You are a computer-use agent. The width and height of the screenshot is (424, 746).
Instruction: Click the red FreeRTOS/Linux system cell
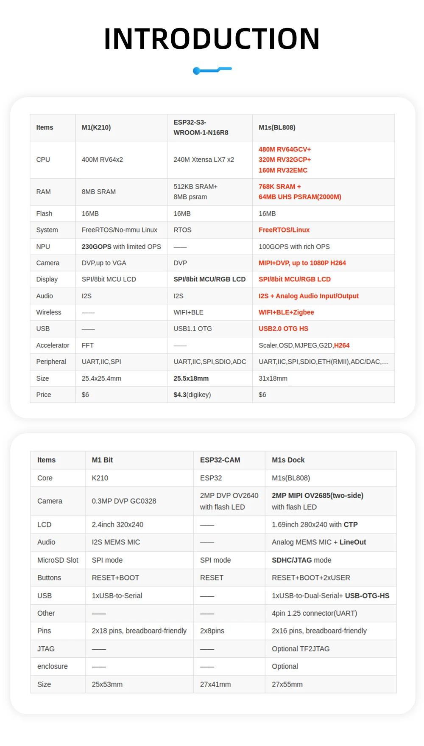tap(284, 230)
